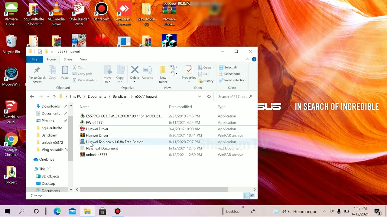Collapse the ribbon with the chevron

tap(248, 59)
